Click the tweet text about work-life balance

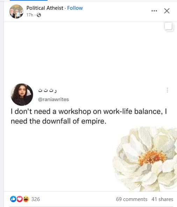point(89,116)
